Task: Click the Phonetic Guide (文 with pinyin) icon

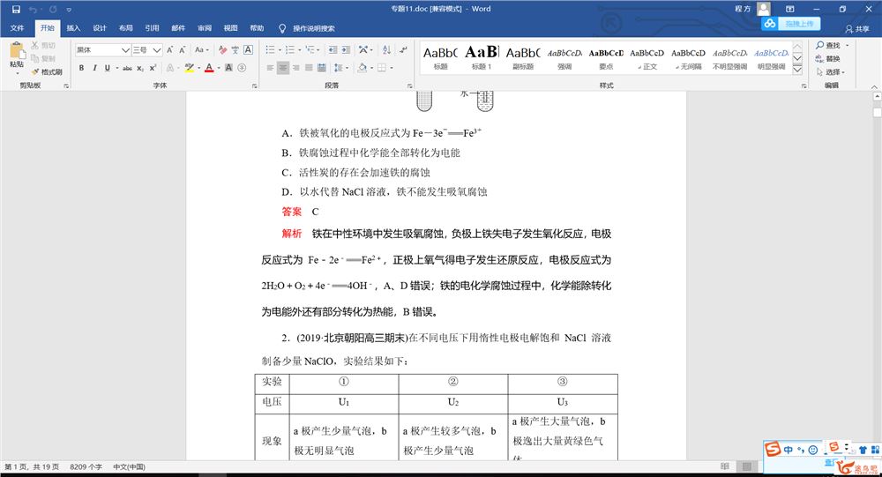Action: [x=235, y=50]
